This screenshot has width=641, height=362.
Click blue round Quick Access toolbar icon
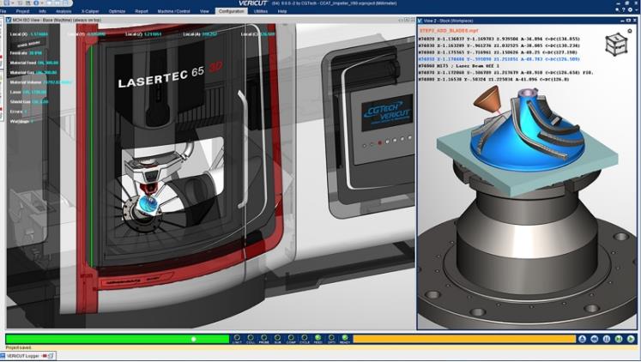36,3
